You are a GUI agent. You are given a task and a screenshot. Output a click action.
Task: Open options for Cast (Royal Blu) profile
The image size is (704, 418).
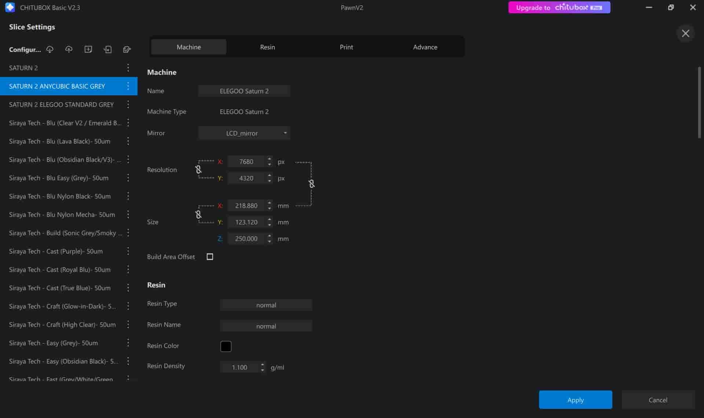tap(128, 269)
